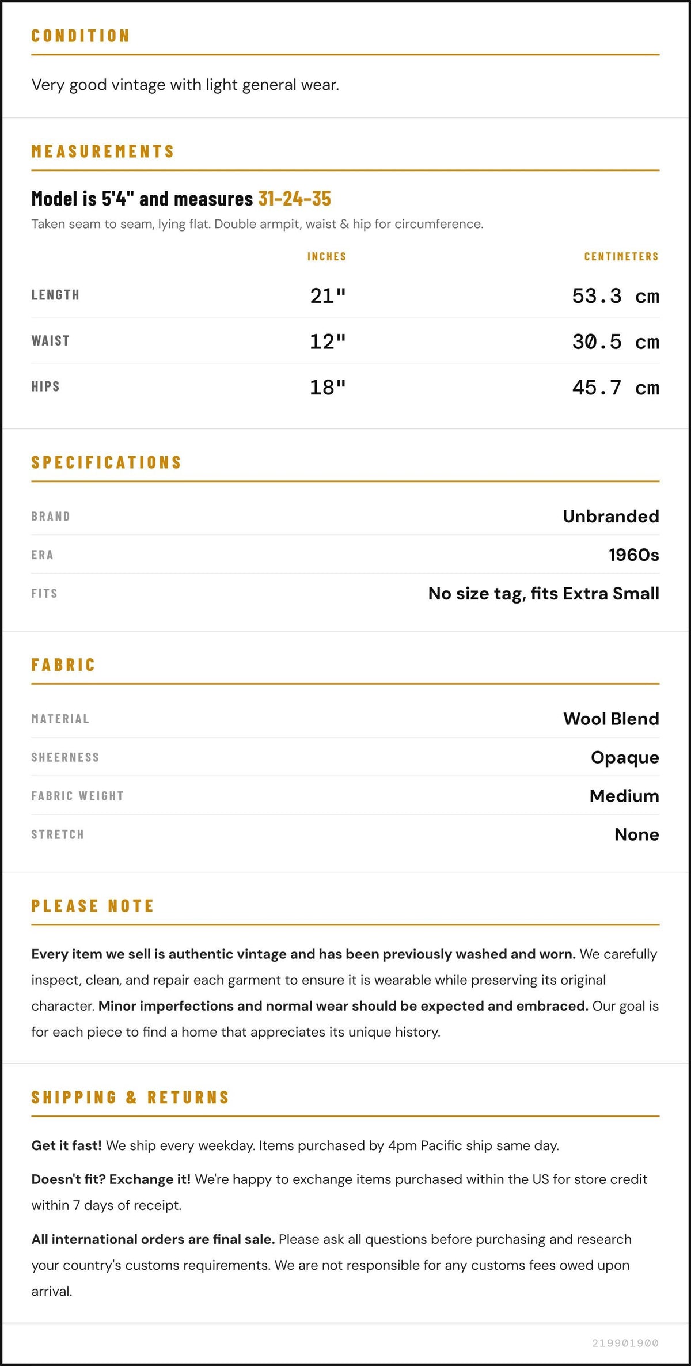This screenshot has height=1366, width=691.
Task: Click the PLEASE NOTE section heading
Action: [x=93, y=906]
